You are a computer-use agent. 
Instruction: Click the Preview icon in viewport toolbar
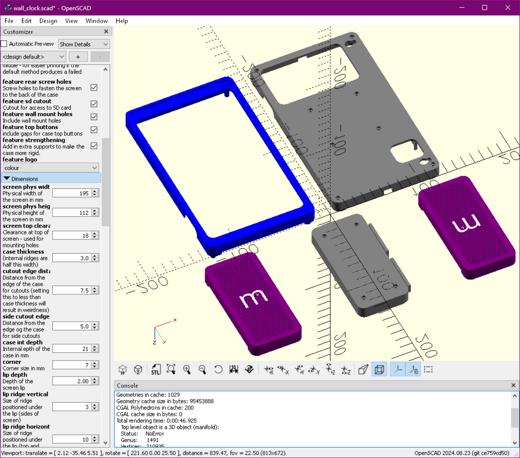122,369
